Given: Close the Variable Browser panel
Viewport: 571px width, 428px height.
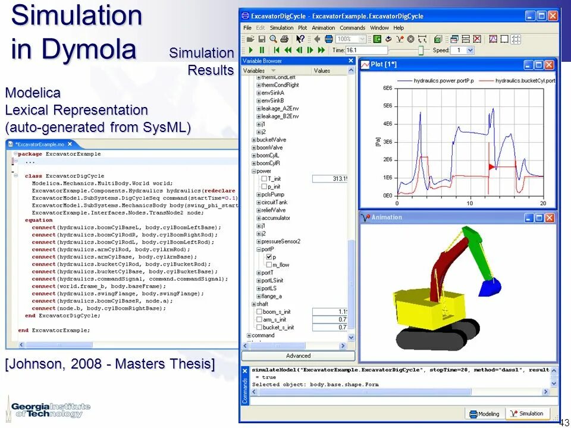Looking at the screenshot, I should [351, 61].
